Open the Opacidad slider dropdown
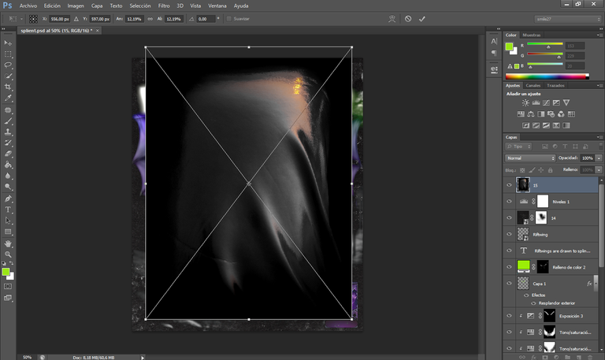The height and width of the screenshot is (360, 605). point(599,158)
